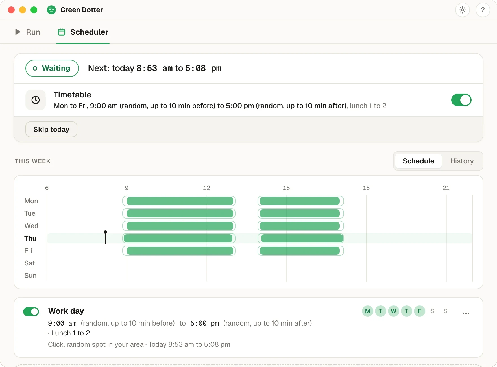The height and width of the screenshot is (367, 497).
Task: Toggle Friday (F) day chip
Action: (x=420, y=311)
